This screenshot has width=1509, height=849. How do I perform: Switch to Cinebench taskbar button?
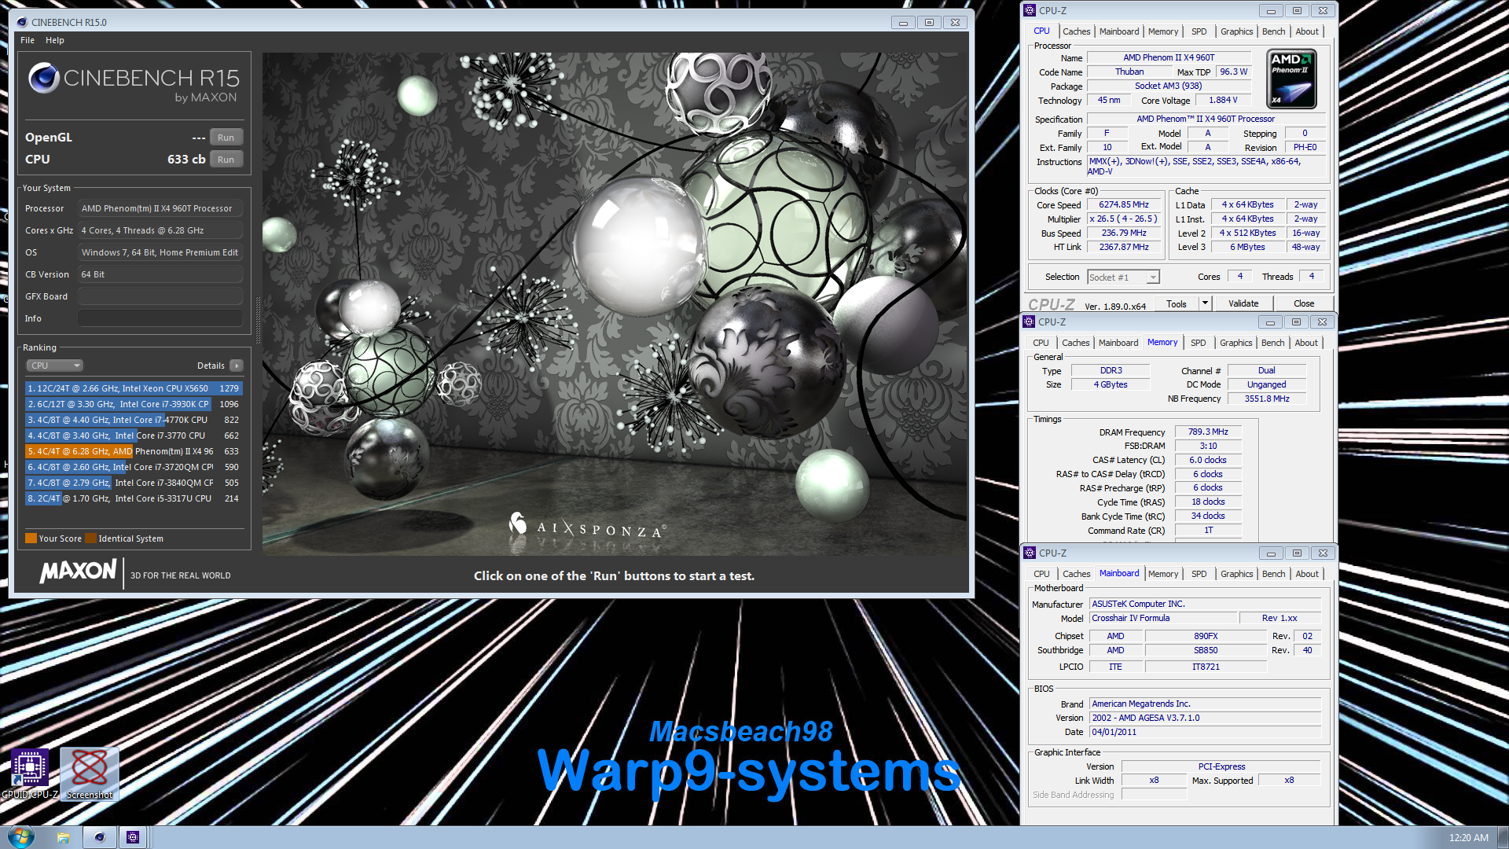point(100,837)
